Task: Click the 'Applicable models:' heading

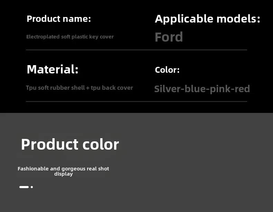Action: click(207, 19)
